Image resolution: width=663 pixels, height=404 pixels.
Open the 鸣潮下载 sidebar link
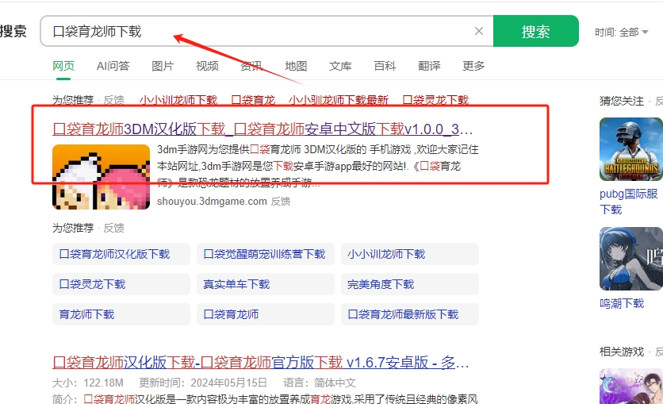click(622, 303)
